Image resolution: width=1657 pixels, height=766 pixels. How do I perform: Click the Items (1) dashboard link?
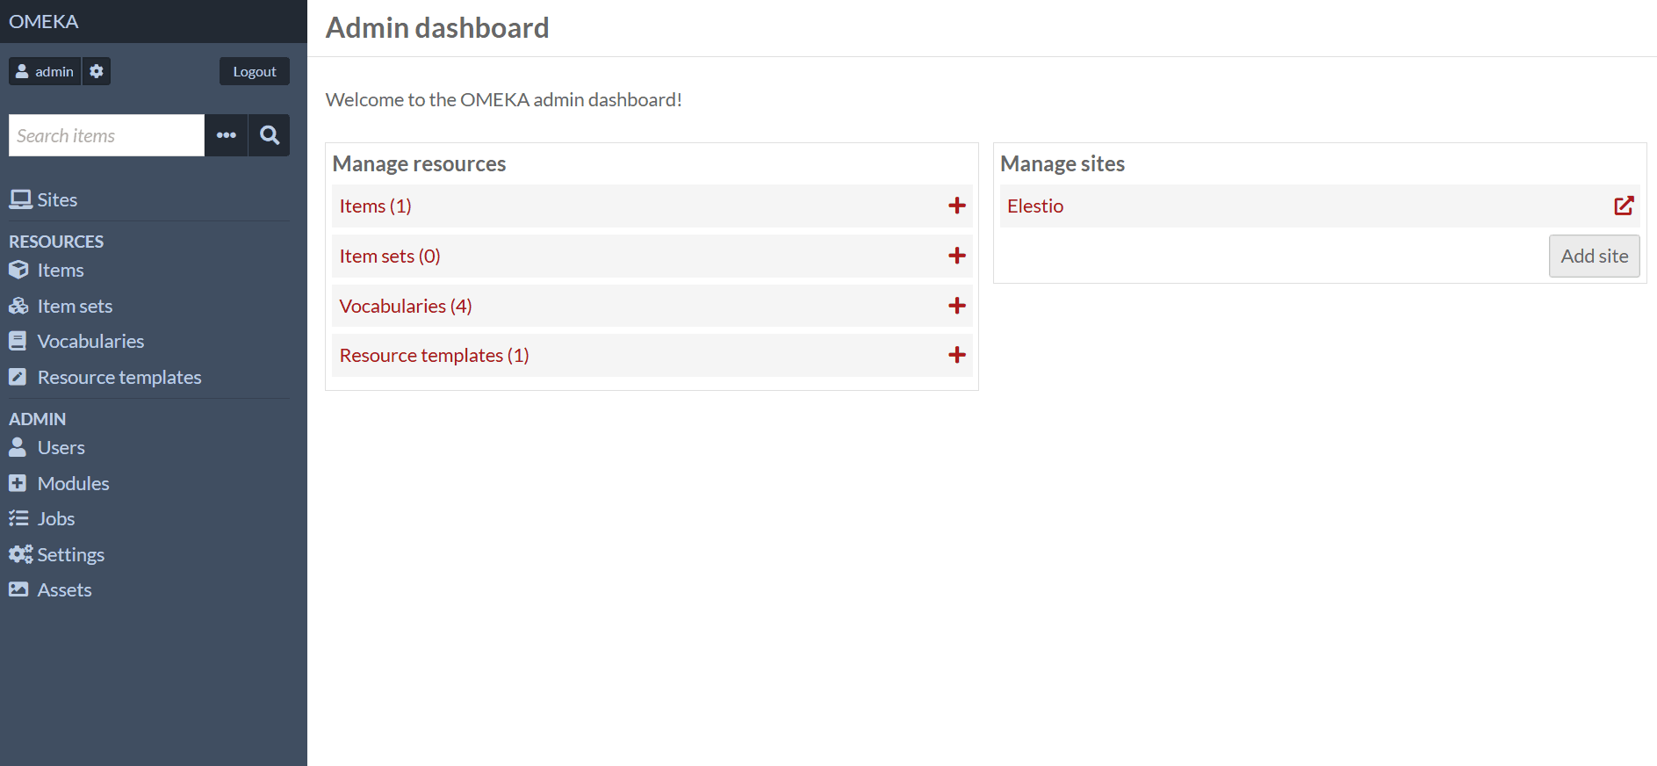click(375, 206)
